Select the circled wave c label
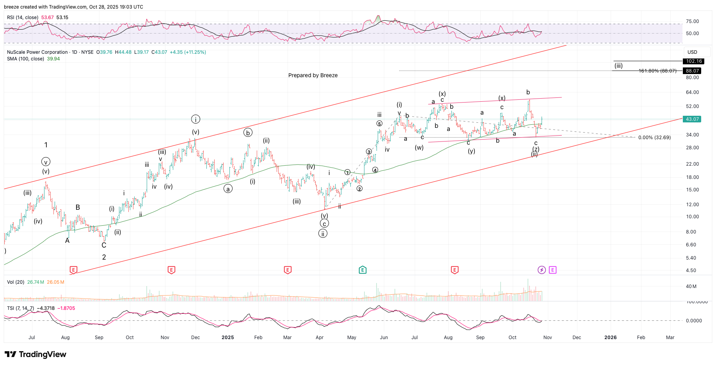The width and height of the screenshot is (716, 366). pos(324,224)
